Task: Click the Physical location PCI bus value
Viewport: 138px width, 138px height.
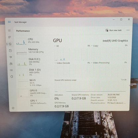Action: click(x=116, y=103)
